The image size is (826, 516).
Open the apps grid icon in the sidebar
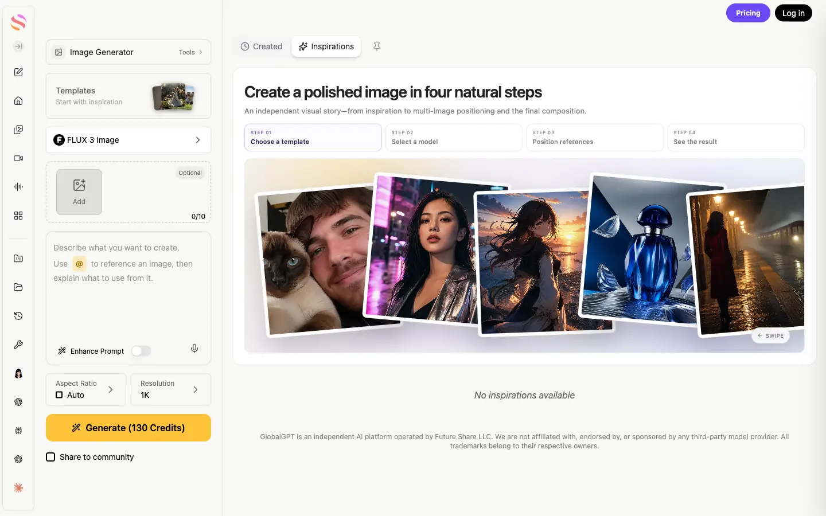tap(18, 216)
